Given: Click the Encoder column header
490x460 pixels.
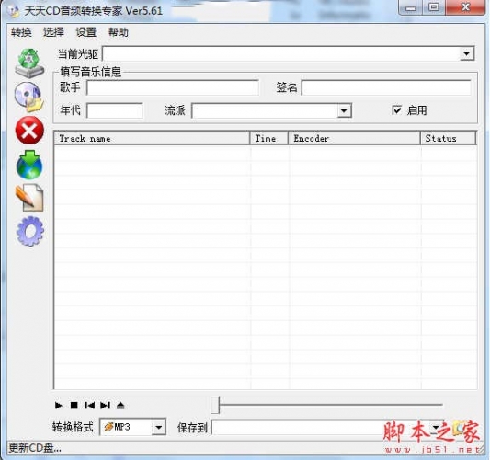Looking at the screenshot, I should coord(354,138).
